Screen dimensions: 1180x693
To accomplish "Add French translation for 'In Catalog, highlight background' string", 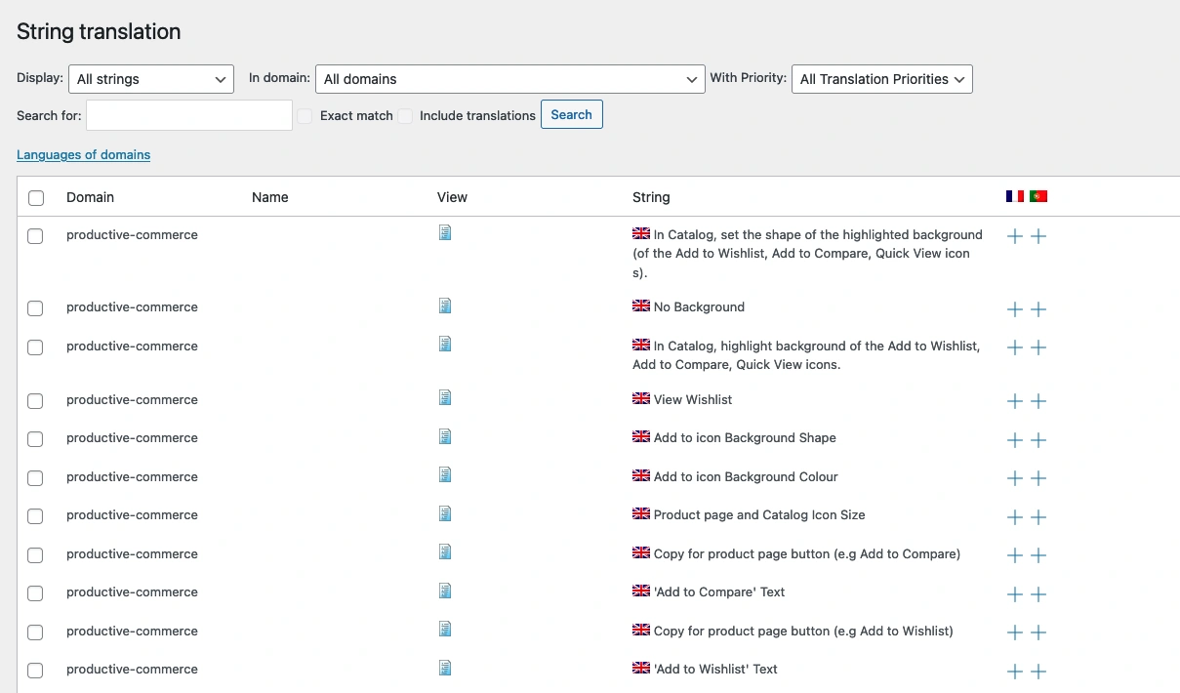I will click(1015, 347).
